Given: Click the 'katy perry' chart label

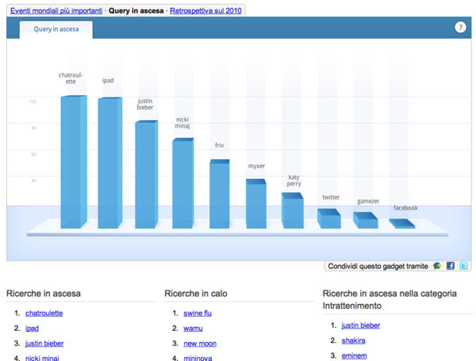Looking at the screenshot, I should click(294, 180).
